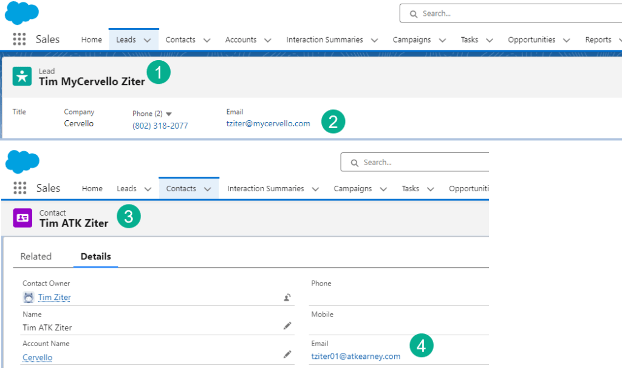Open the App Launcher above the Contact record

click(19, 188)
